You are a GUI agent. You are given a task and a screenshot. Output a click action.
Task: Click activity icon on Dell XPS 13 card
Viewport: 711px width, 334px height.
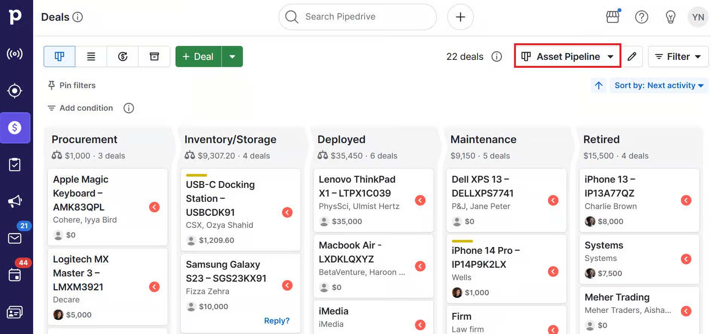click(x=553, y=200)
